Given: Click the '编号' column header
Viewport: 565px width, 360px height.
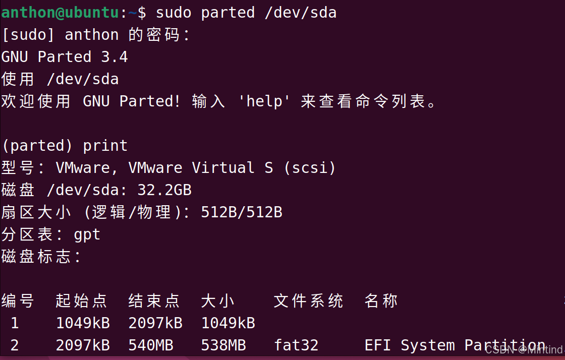Looking at the screenshot, I should pos(18,301).
